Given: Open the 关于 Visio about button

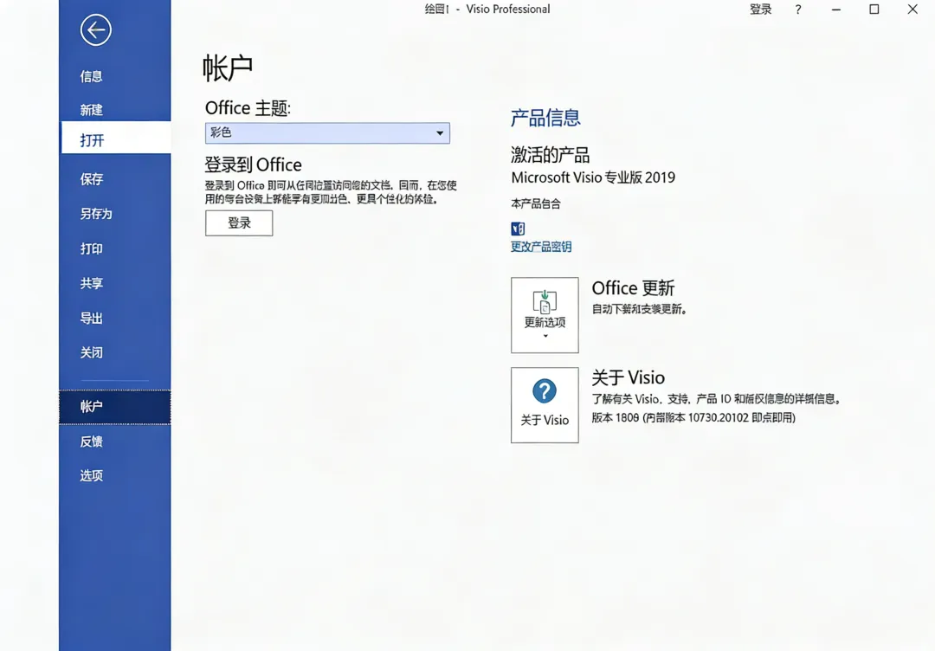Looking at the screenshot, I should pos(545,405).
